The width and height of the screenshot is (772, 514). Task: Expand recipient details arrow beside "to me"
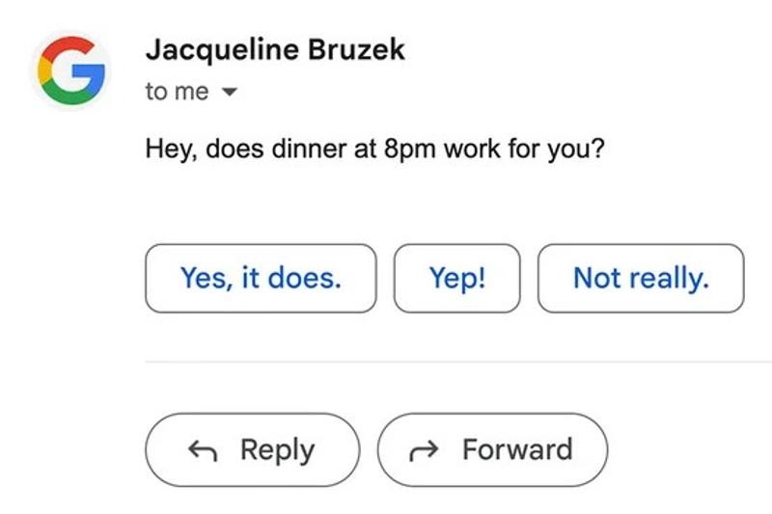229,94
